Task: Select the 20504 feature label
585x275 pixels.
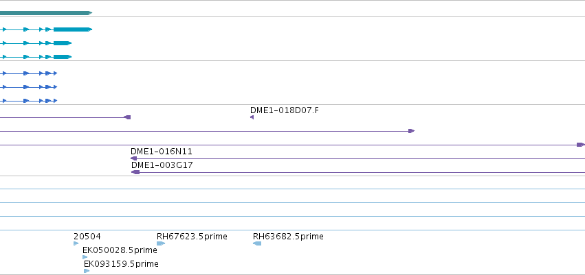Action: coord(87,237)
